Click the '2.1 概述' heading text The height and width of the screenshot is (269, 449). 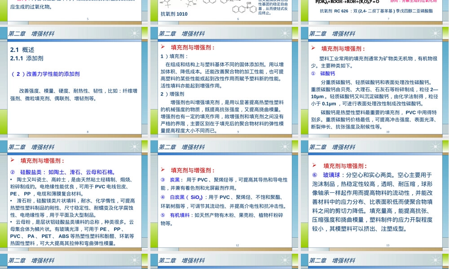coord(22,50)
